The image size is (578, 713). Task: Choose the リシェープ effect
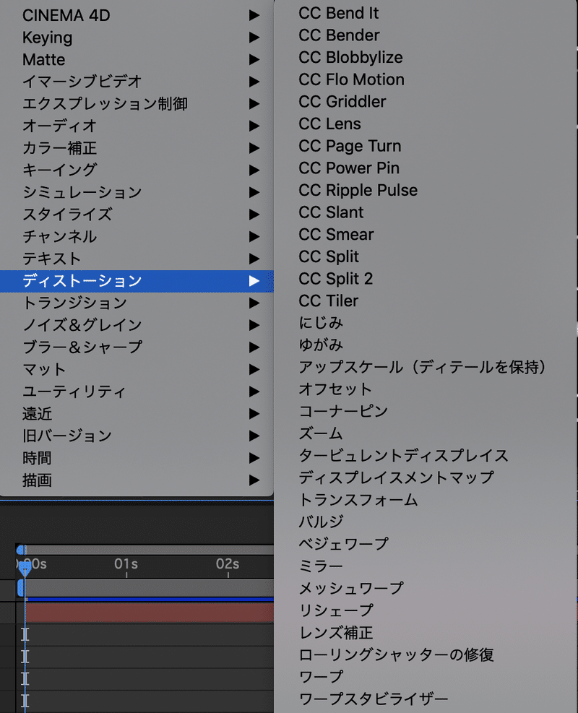point(426,610)
